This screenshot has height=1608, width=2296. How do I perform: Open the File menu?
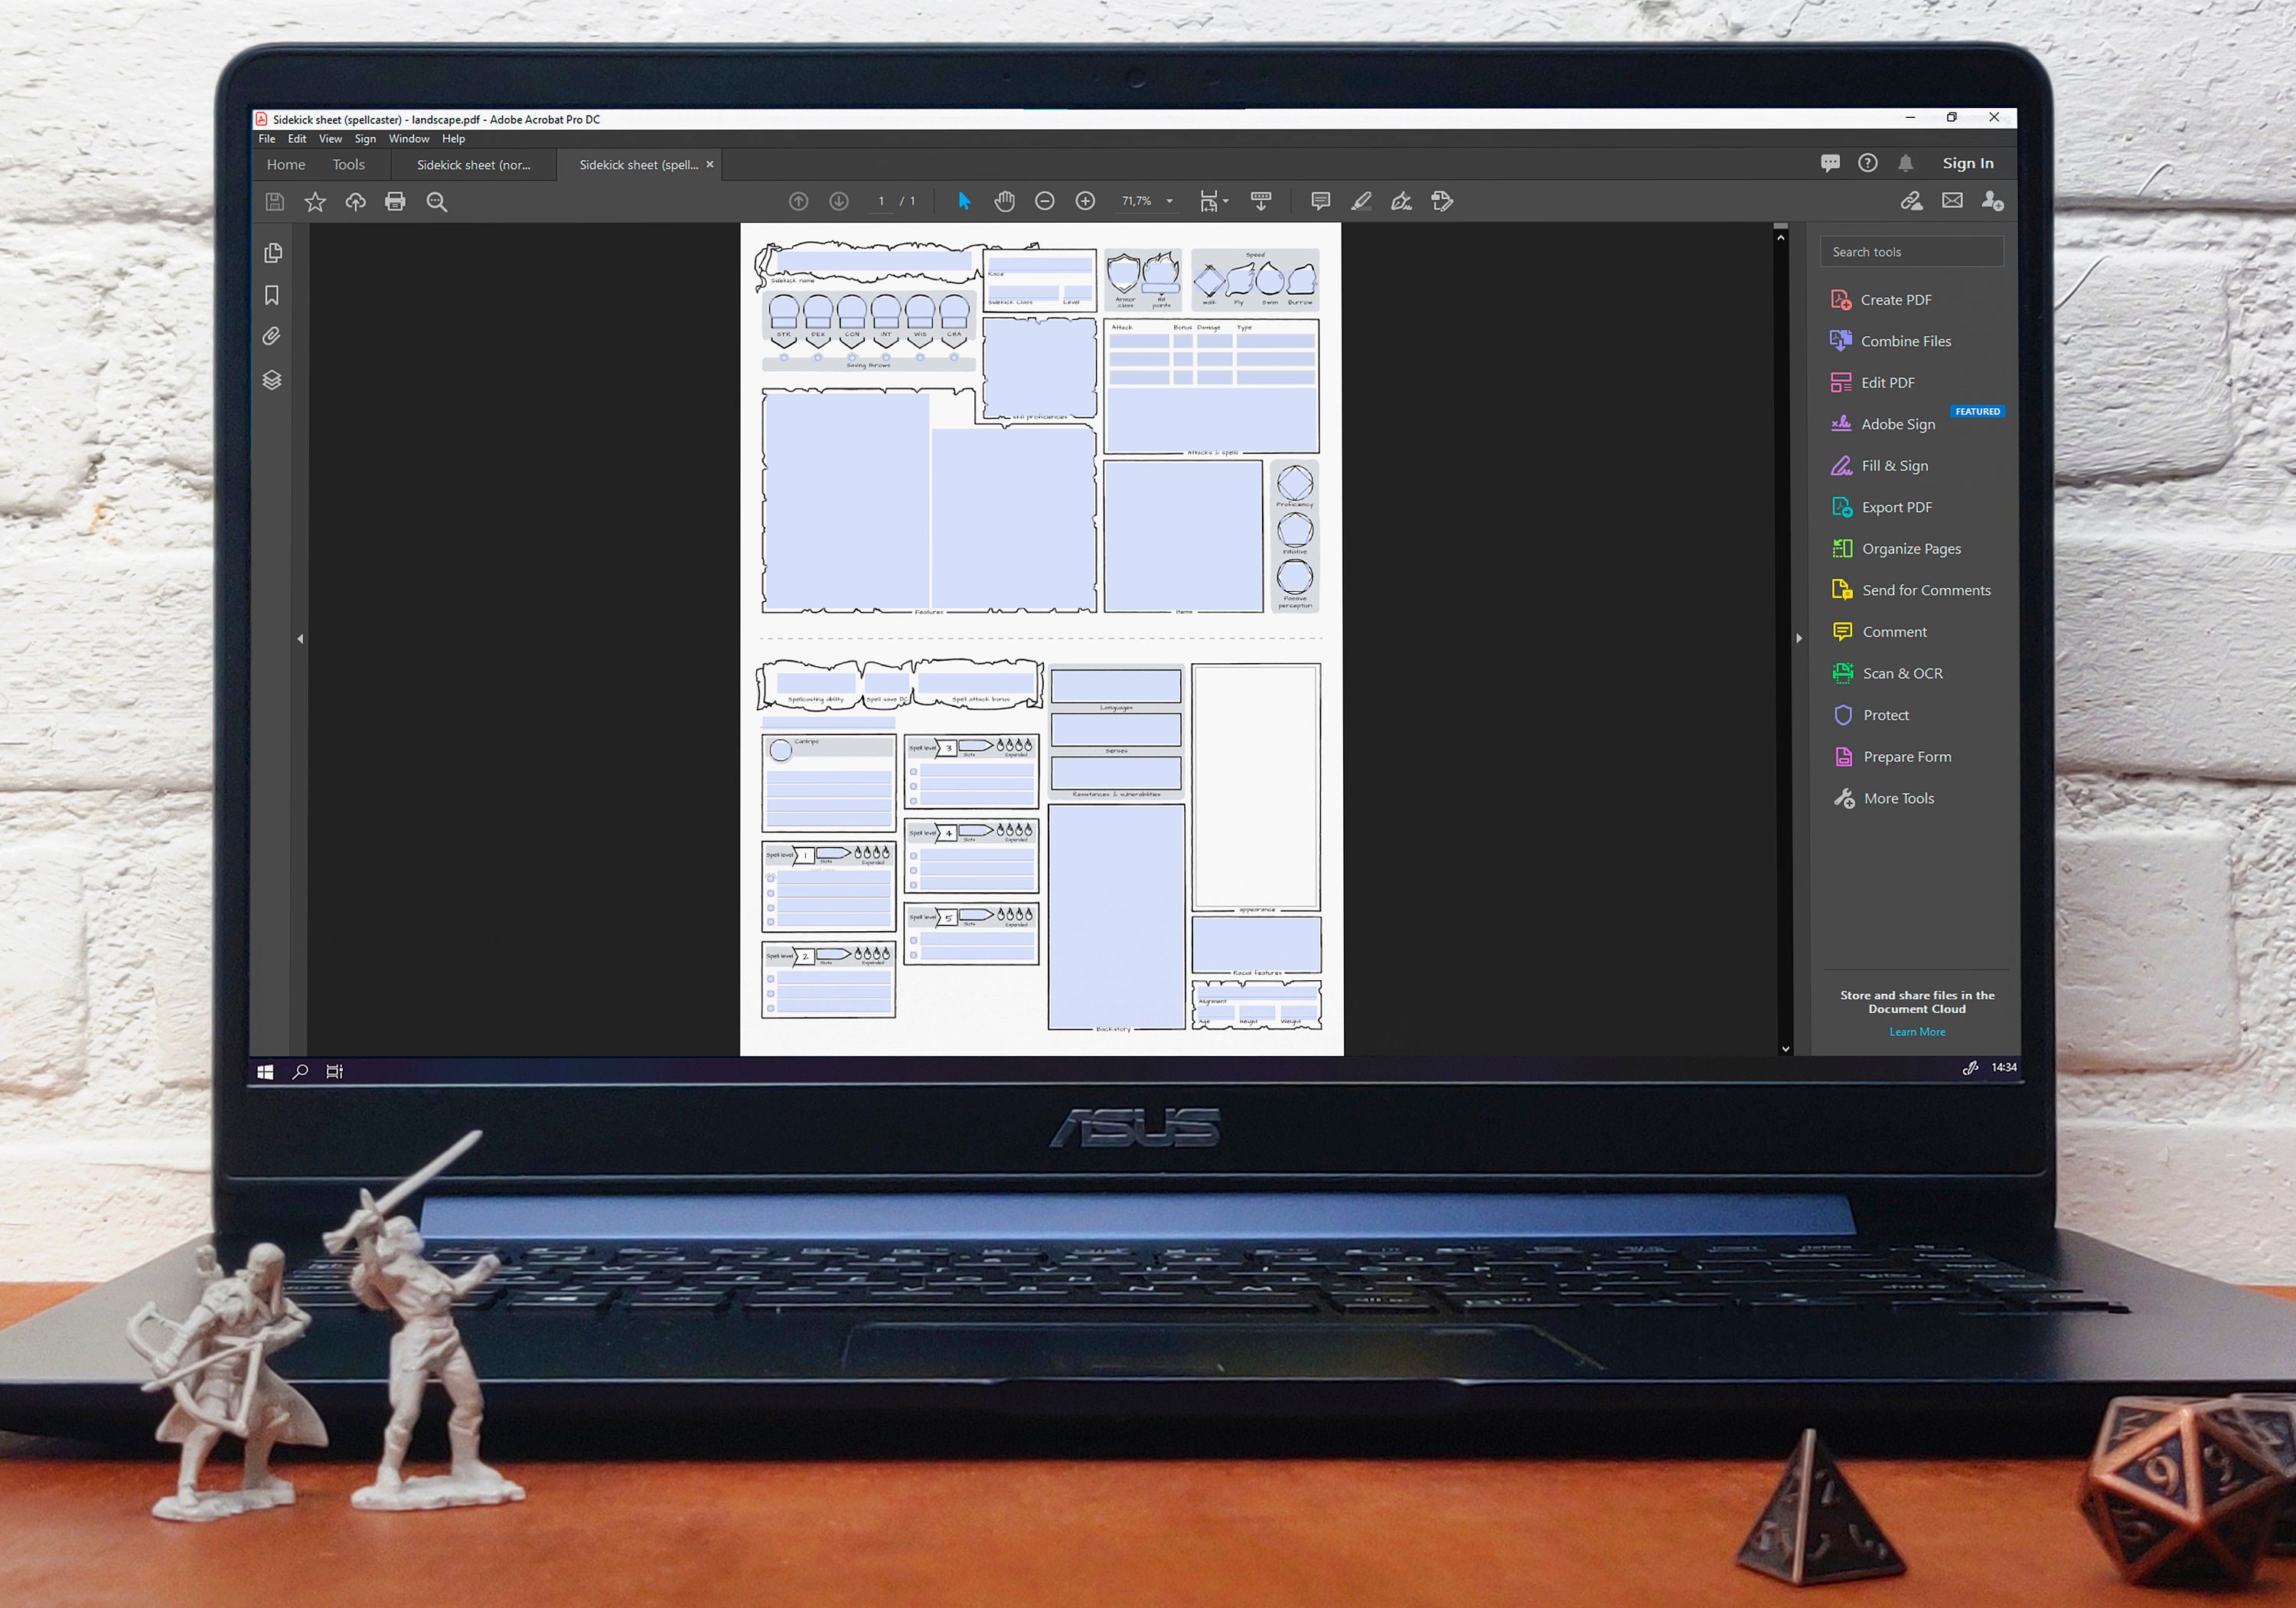(x=267, y=139)
